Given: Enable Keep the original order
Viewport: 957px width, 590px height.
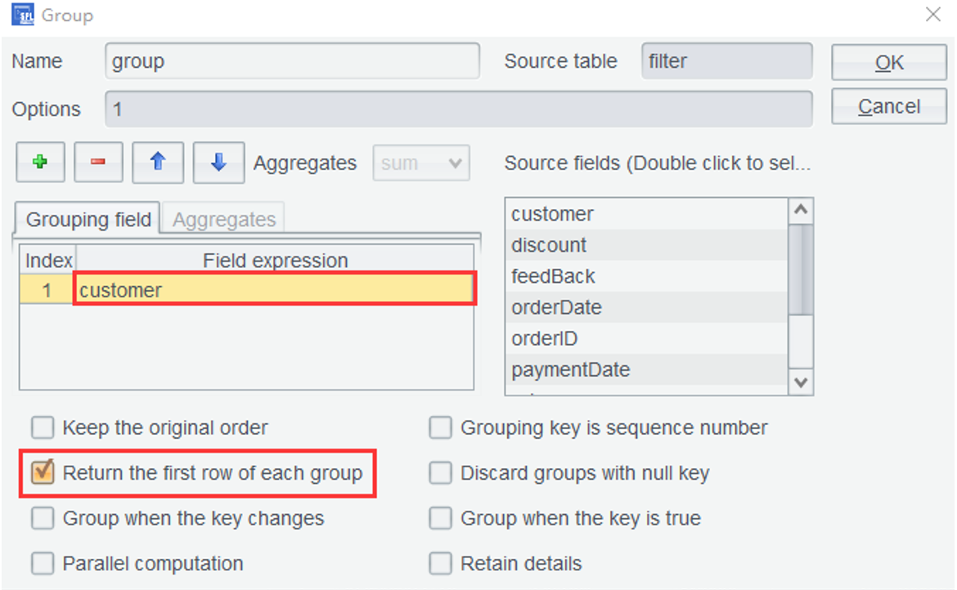Looking at the screenshot, I should pyautogui.click(x=43, y=427).
